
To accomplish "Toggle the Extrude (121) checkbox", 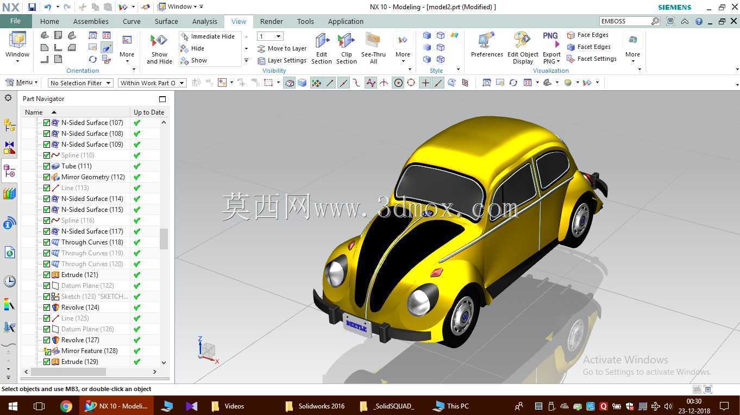I will coord(47,275).
